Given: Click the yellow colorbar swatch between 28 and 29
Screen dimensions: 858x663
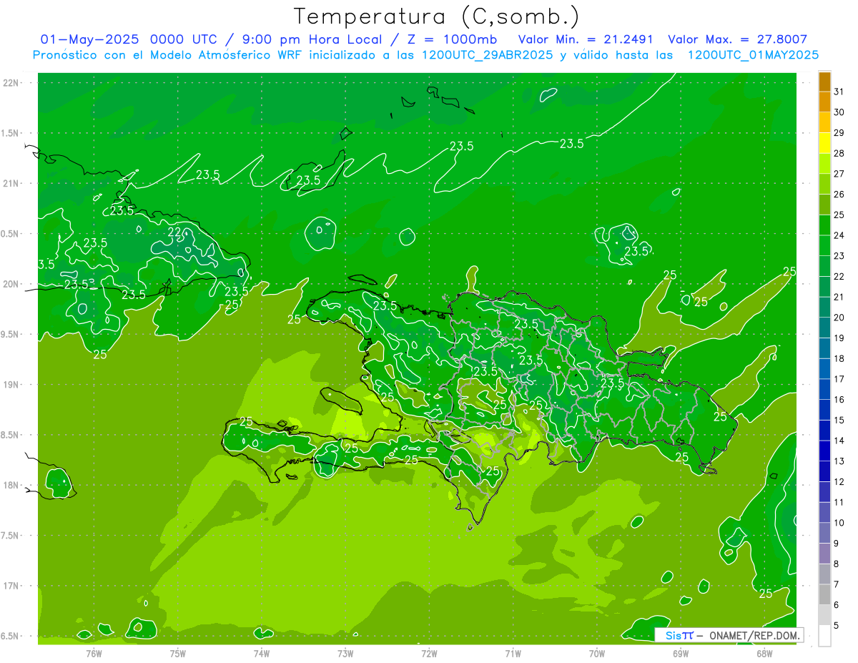Looking at the screenshot, I should point(824,143).
